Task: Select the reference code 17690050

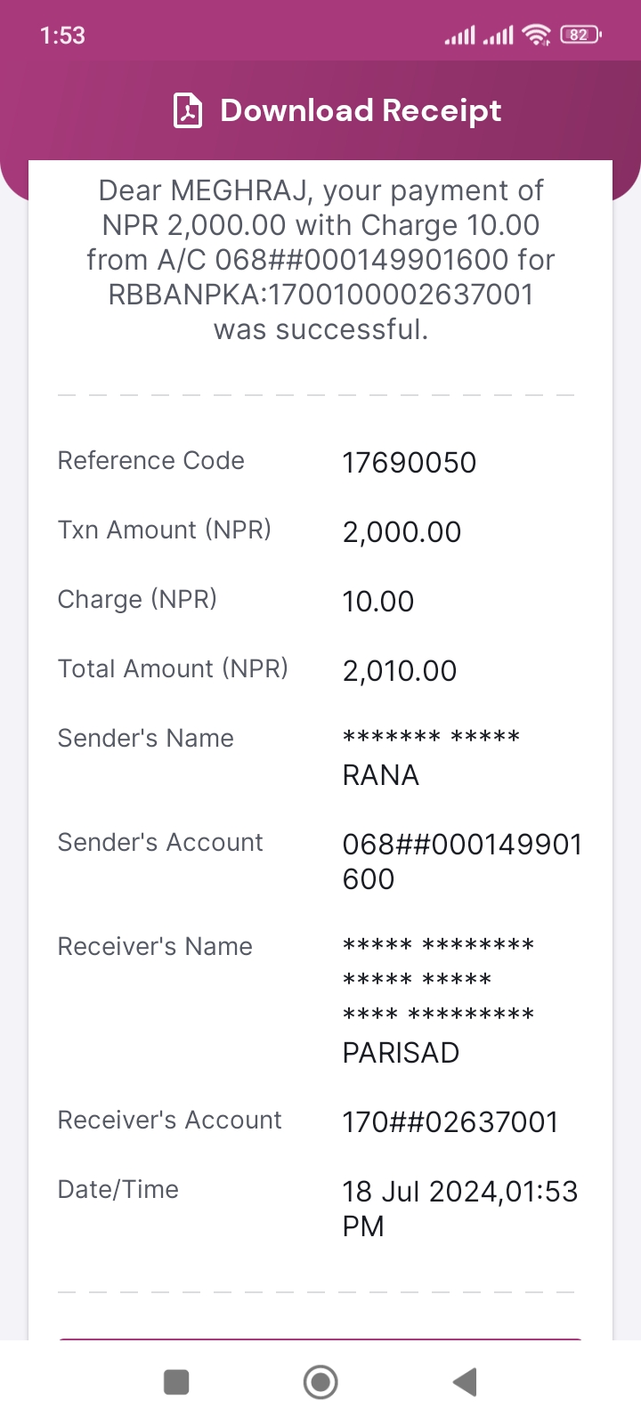Action: [410, 463]
